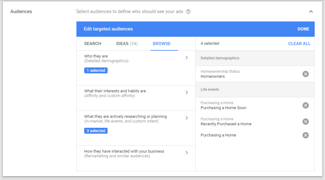Click CLEAR ALL link
This screenshot has width=325, height=180.
click(299, 44)
